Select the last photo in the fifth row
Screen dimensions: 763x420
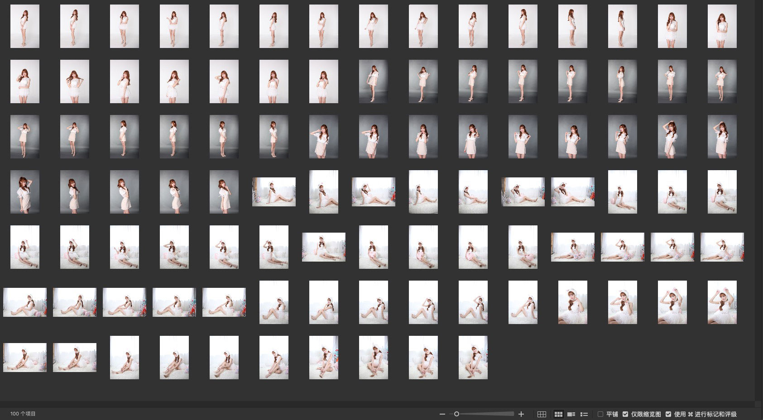[x=722, y=247]
